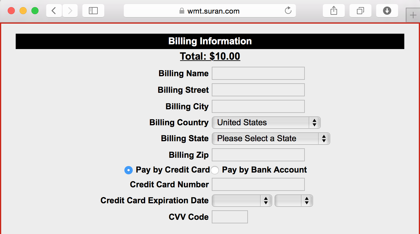Click the Billing Zip text box
420x234 pixels.
258,155
